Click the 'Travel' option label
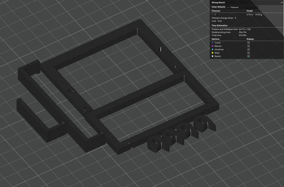The height and width of the screenshot is (187, 284). (217, 43)
